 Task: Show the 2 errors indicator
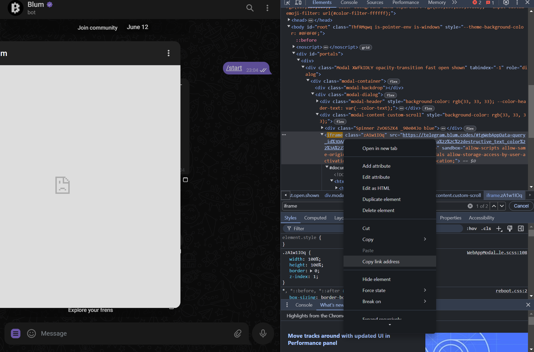[x=477, y=3]
